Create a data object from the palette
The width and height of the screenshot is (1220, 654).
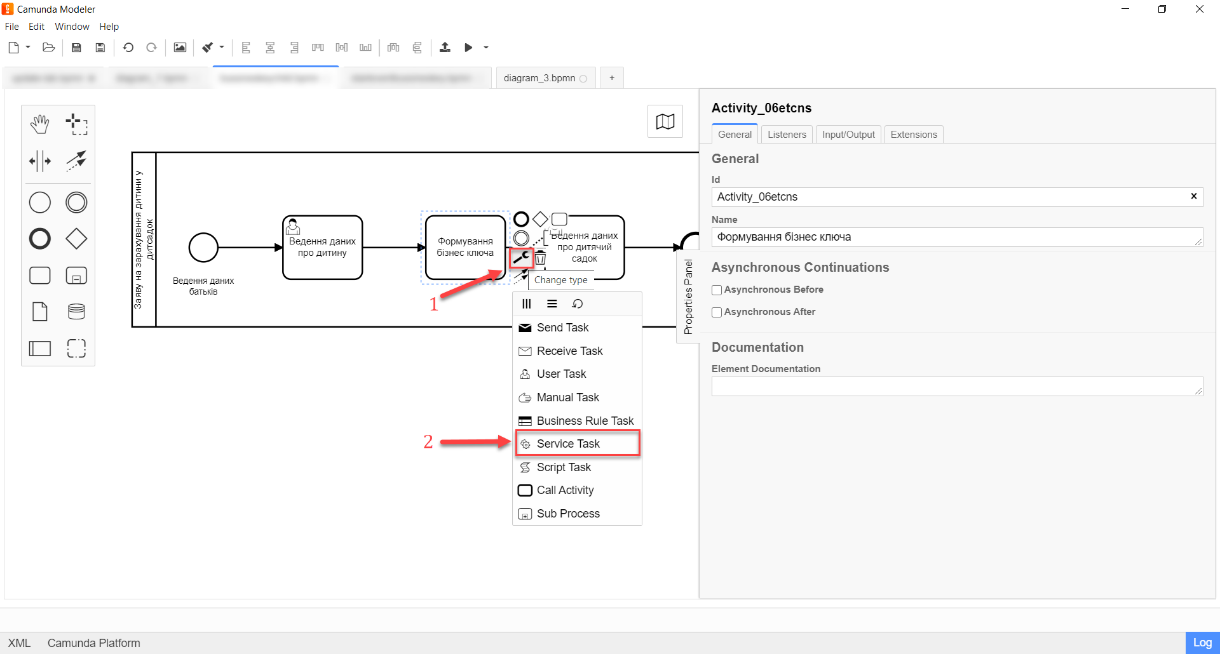click(x=40, y=312)
